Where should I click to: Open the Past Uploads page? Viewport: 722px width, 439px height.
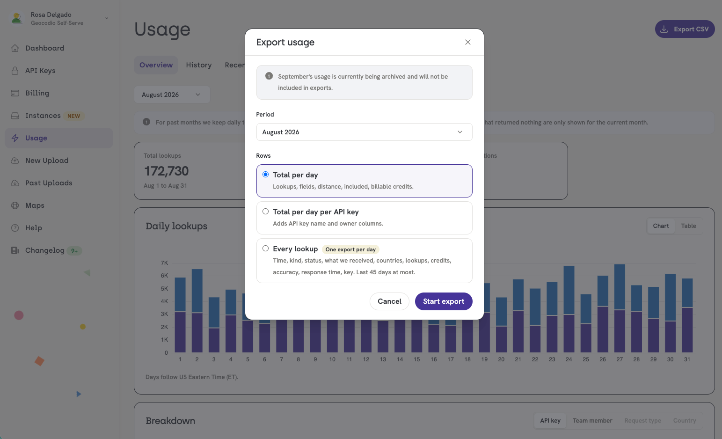click(59, 183)
